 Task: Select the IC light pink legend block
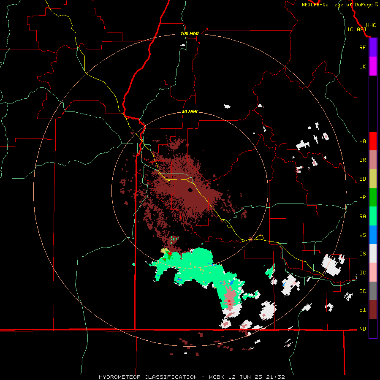click(x=373, y=272)
